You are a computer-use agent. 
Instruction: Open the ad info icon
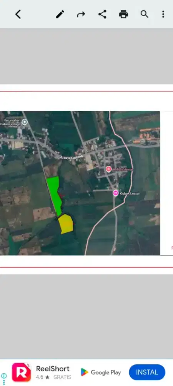[x=4, y=376]
